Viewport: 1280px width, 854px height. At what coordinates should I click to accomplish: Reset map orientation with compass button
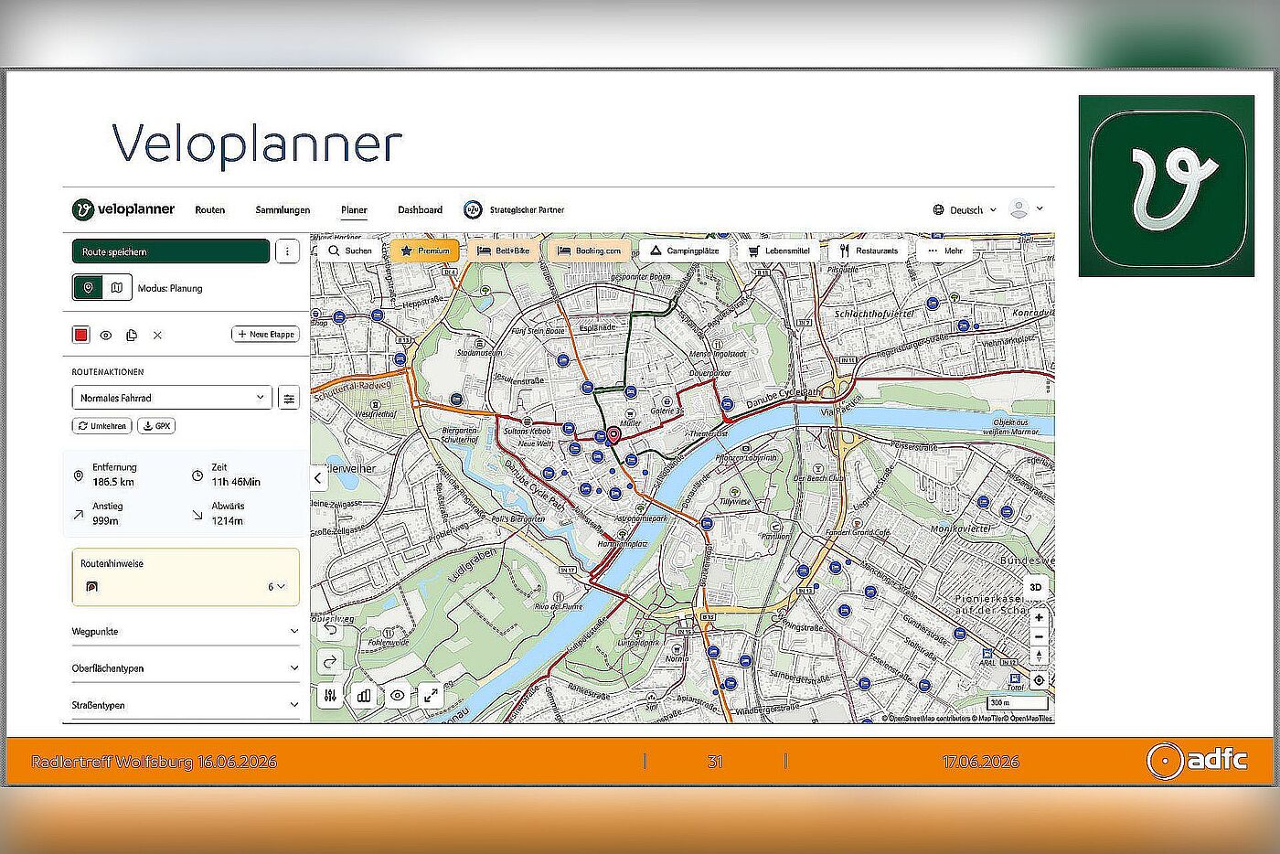coord(1039,656)
